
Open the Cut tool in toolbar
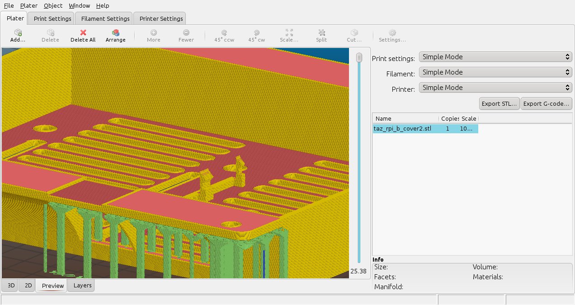click(354, 33)
